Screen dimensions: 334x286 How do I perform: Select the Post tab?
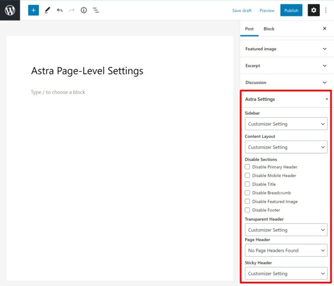point(249,29)
